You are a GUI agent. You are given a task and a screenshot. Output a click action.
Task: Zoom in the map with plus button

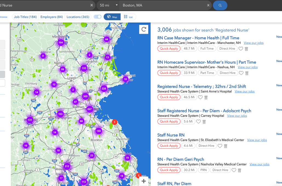[143, 181]
